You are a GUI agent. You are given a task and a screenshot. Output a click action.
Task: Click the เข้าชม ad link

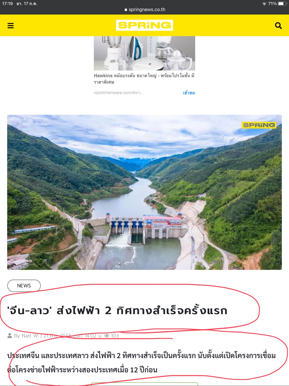click(189, 93)
